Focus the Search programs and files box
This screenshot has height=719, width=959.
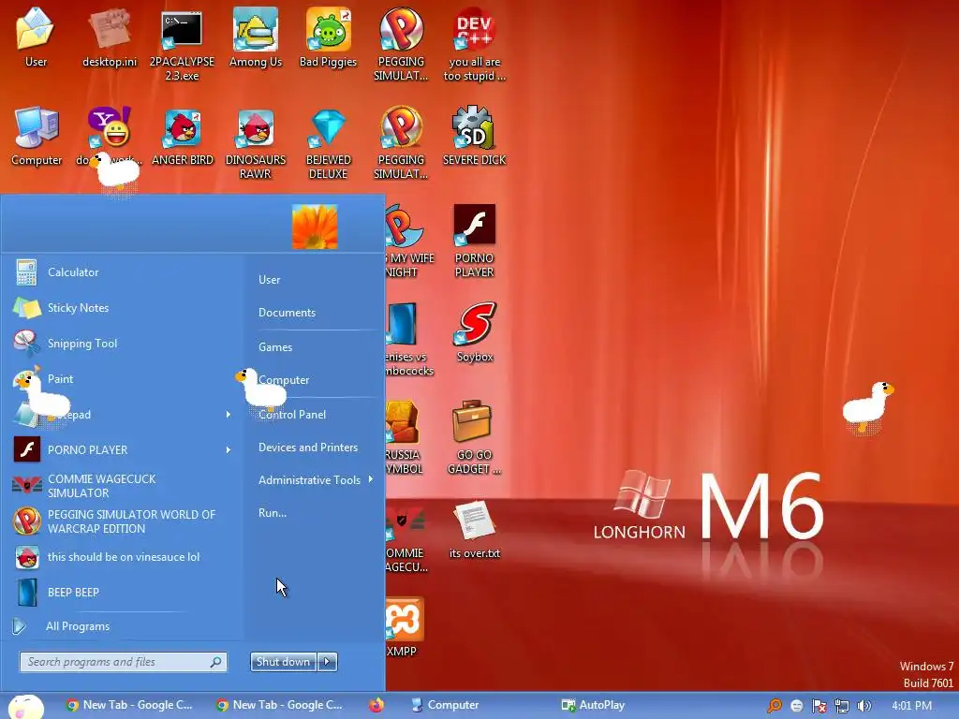(123, 662)
